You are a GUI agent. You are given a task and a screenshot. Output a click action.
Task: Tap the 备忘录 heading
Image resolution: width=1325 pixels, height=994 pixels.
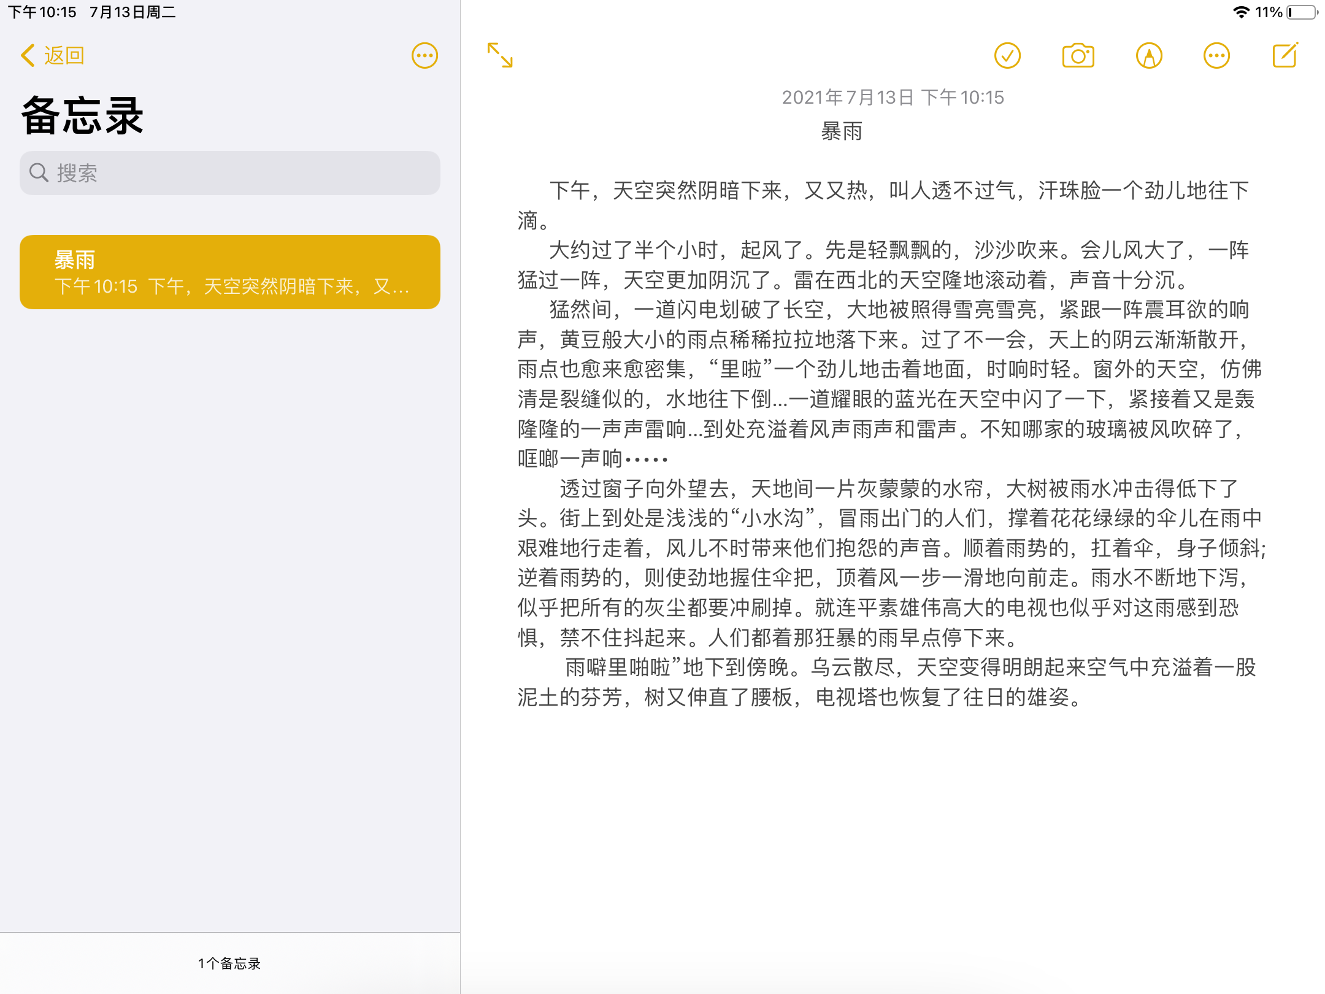(83, 116)
